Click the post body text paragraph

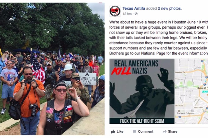[159, 38]
